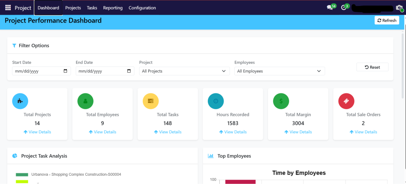Click the Total Projects puzzle icon
The image size is (406, 184).
(20, 101)
